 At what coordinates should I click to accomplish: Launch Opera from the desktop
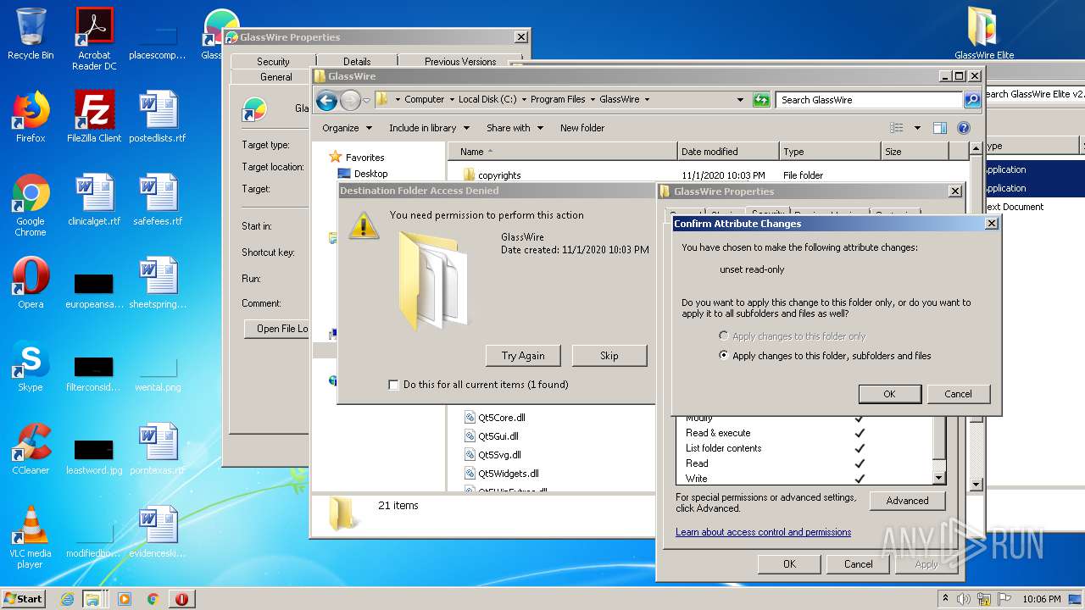pyautogui.click(x=31, y=283)
